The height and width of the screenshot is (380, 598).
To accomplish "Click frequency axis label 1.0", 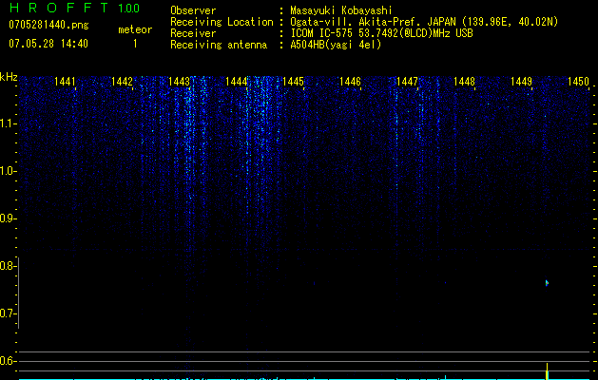I will click(x=9, y=171).
